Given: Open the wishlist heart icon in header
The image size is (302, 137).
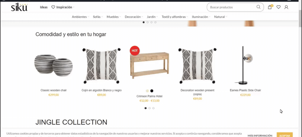Looking at the screenshot, I should [x=278, y=7].
